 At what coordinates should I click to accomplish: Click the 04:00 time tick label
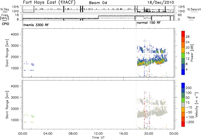pyautogui.click(x=48, y=134)
